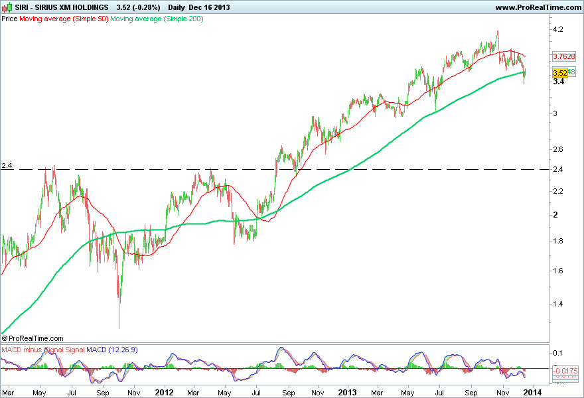Select Moving average (Simple 200) legend
584x398 pixels.
coord(157,19)
